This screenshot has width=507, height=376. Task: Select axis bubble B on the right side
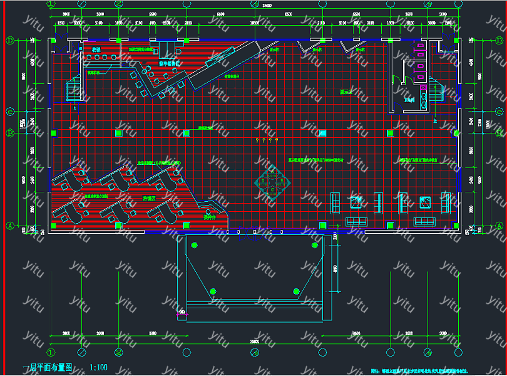coord(499,133)
